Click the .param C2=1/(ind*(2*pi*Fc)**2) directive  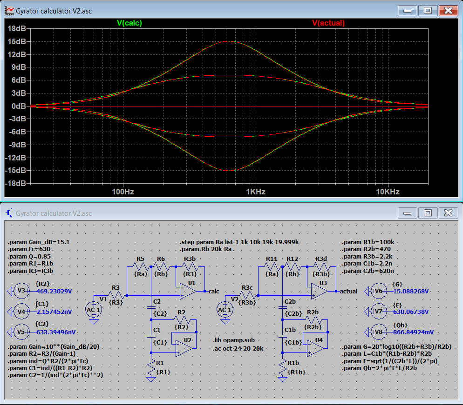tap(55, 375)
